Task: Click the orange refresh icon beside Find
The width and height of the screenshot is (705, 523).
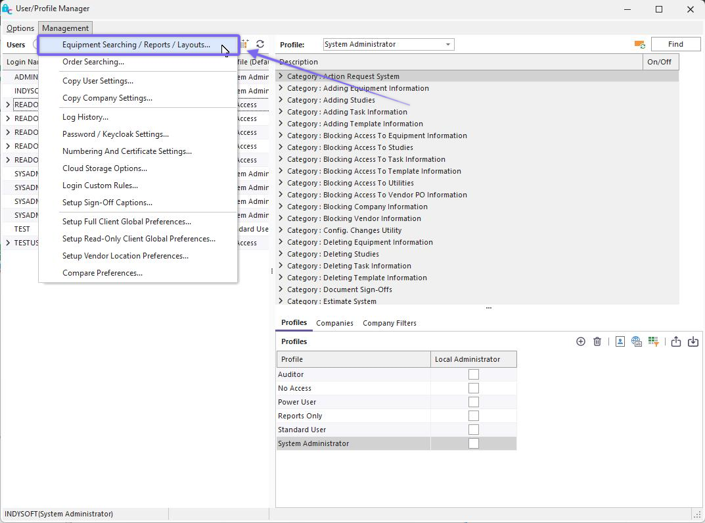Action: pos(639,44)
